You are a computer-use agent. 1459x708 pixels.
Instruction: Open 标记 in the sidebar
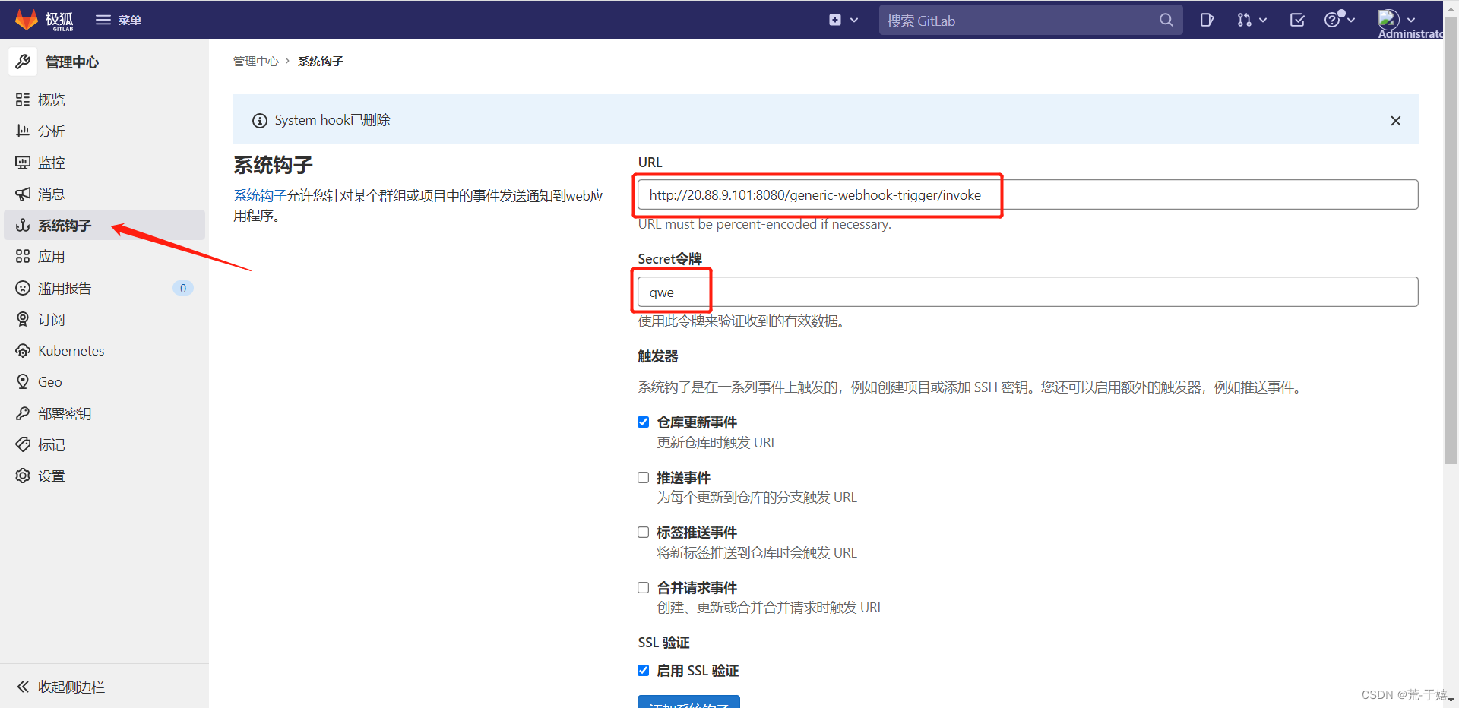104,444
